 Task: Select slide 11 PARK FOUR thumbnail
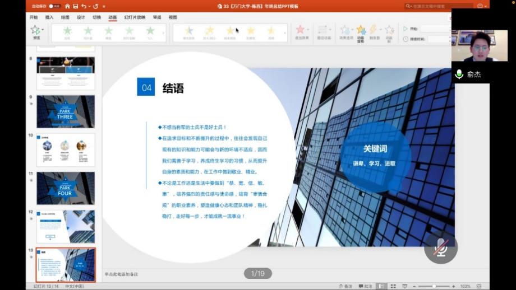tap(66, 188)
